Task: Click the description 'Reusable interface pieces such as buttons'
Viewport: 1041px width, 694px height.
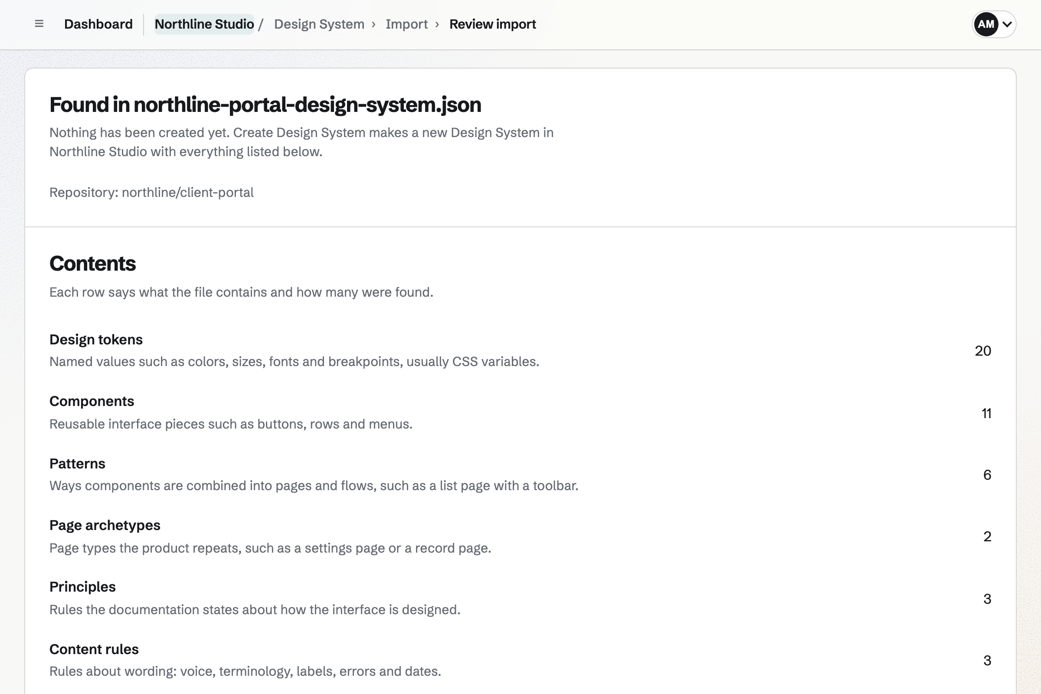Action: 231,424
